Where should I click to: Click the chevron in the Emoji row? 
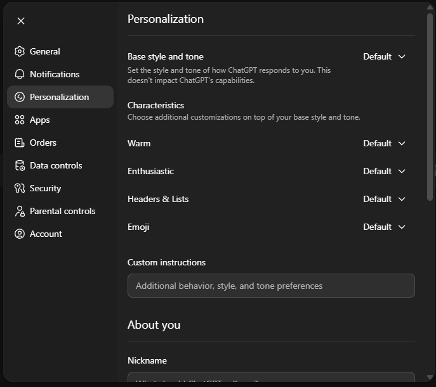402,227
